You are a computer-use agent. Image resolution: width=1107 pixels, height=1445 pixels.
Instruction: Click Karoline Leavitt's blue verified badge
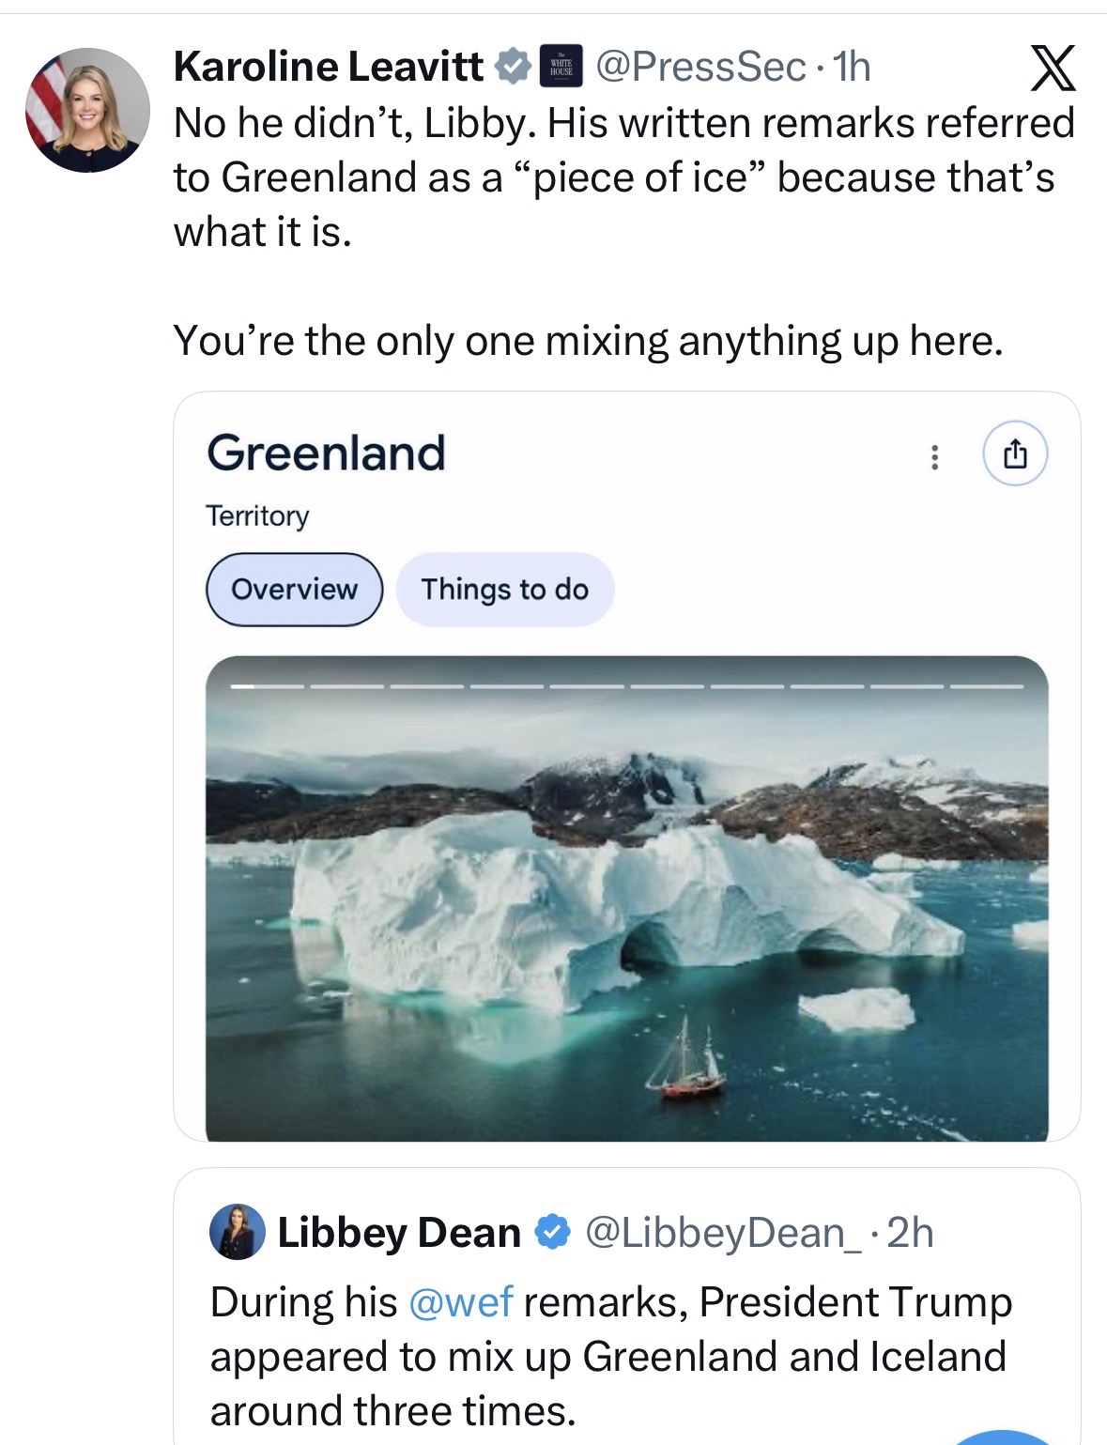tap(513, 67)
